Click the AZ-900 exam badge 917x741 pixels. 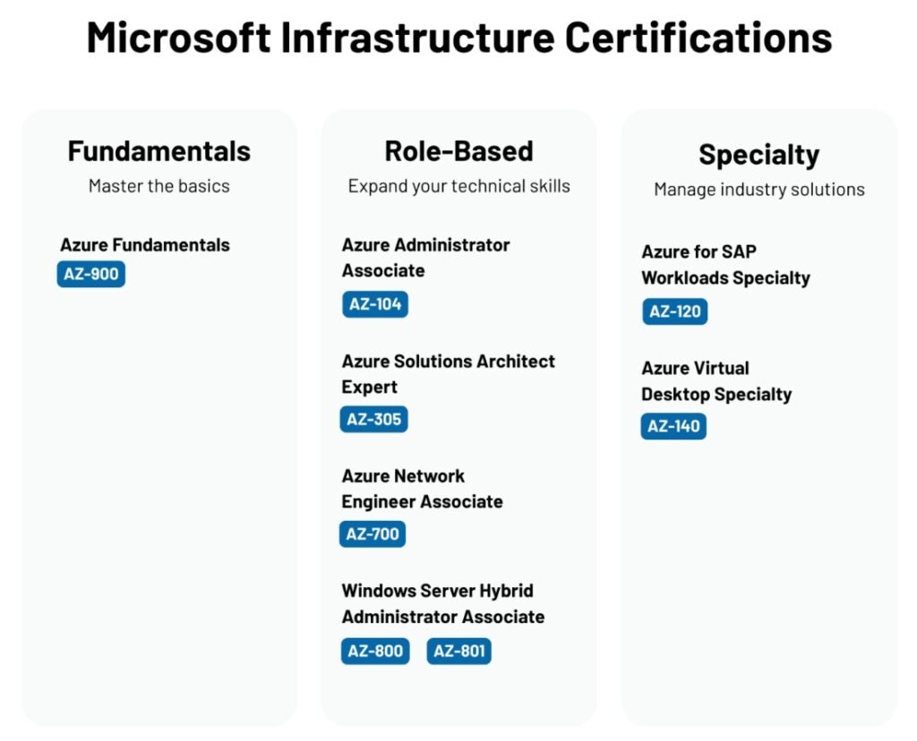91,274
